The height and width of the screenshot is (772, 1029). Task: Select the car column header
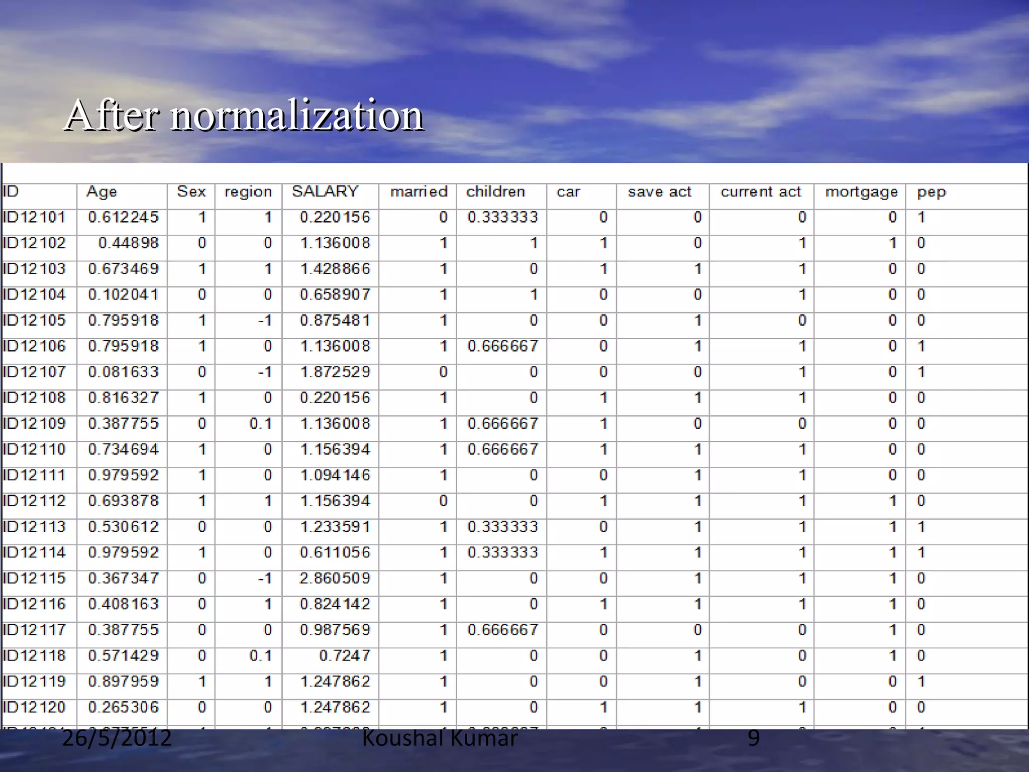click(568, 192)
